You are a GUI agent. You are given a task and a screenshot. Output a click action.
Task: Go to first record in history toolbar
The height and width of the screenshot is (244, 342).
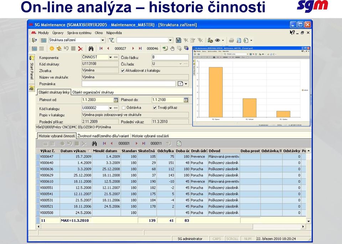click(104, 143)
